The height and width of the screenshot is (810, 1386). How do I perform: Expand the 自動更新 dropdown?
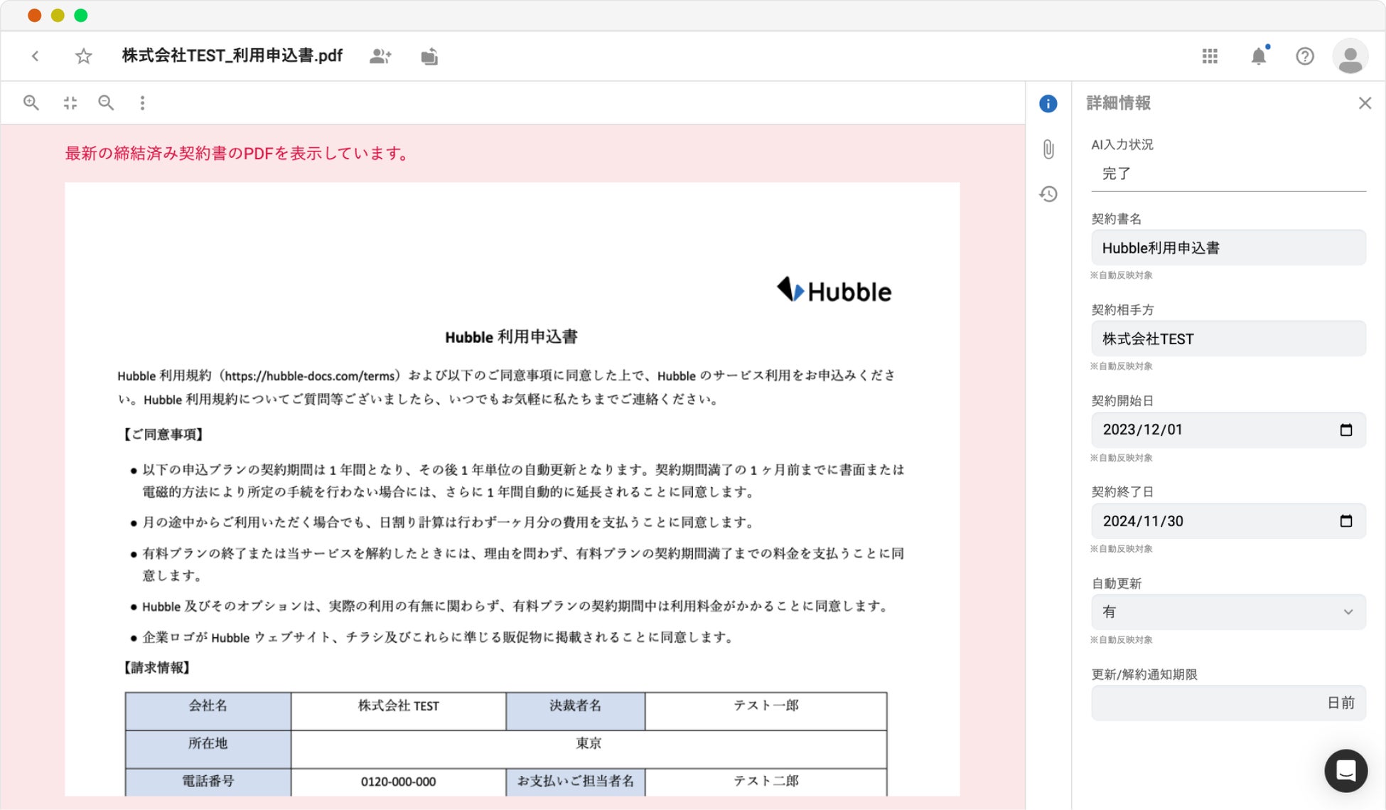click(1228, 612)
